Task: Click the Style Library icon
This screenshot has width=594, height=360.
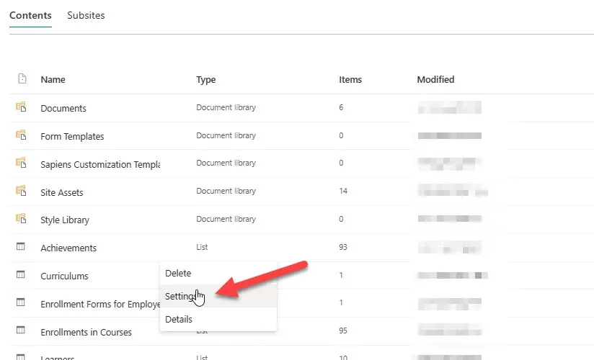Action: 21,220
